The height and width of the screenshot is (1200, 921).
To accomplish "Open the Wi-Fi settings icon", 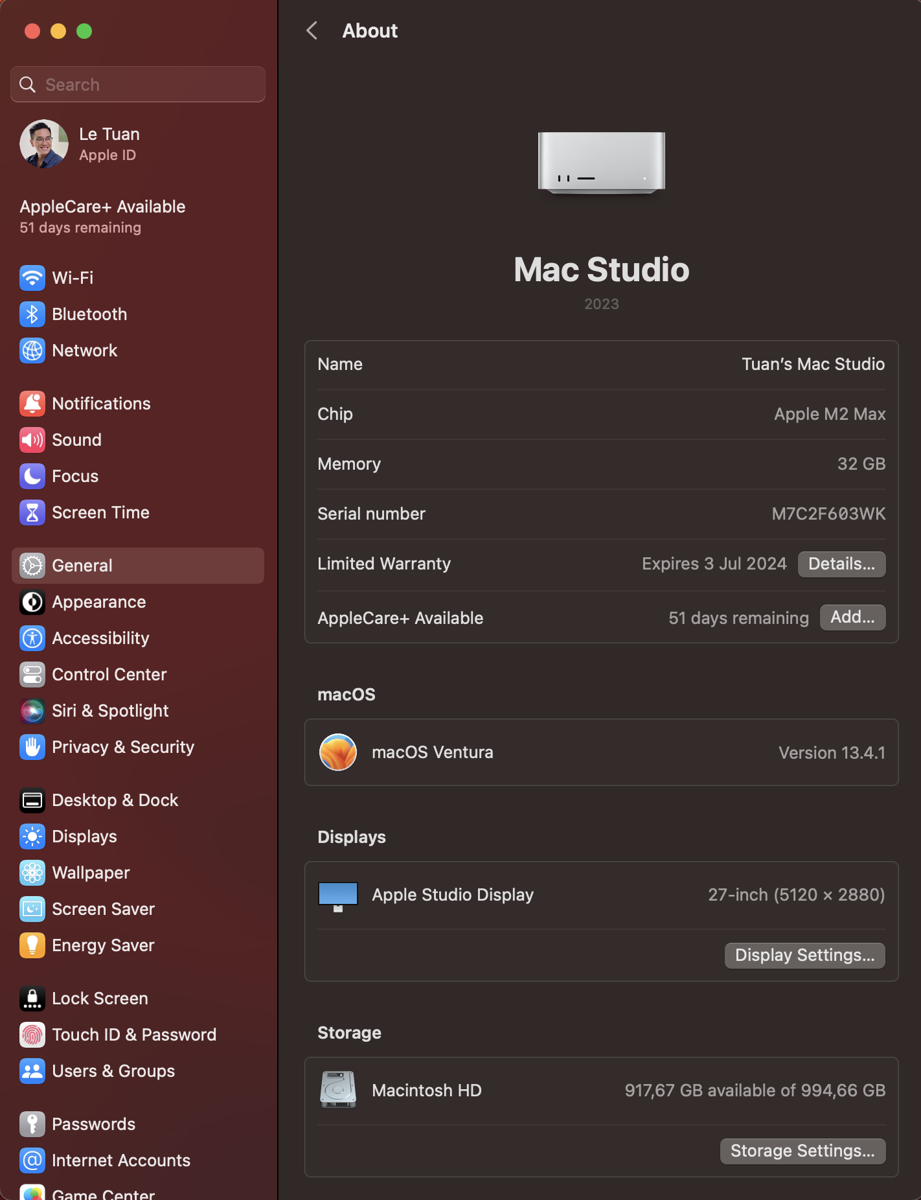I will (32, 278).
